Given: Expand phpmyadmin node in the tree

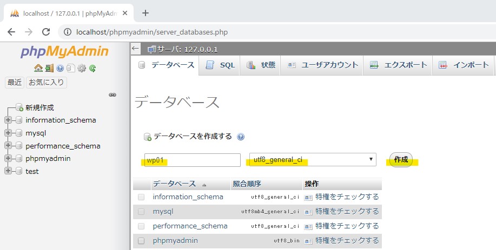Looking at the screenshot, I should [x=8, y=158].
